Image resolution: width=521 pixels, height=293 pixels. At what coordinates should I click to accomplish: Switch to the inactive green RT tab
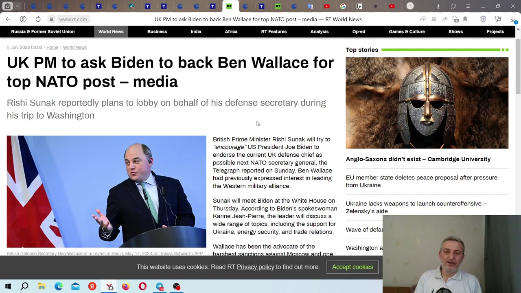278,6
